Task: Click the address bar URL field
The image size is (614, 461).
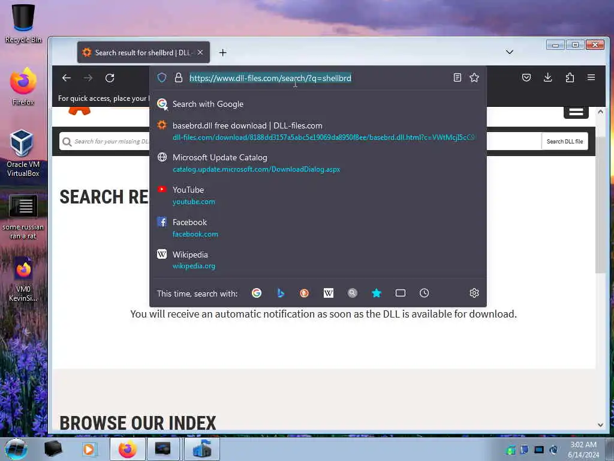Action: [x=317, y=78]
